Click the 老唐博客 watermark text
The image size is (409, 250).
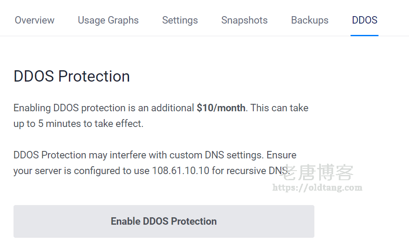click(x=317, y=172)
